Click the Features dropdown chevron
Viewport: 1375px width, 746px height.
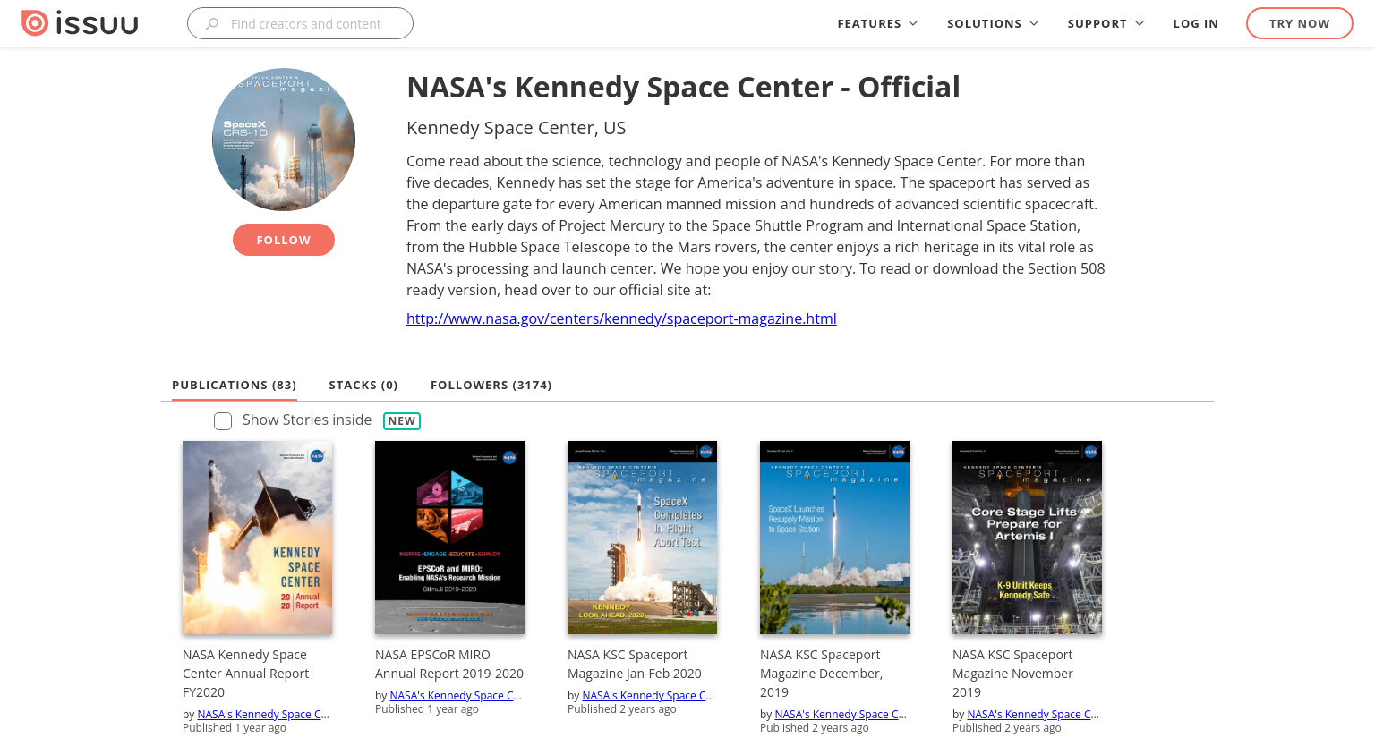913,23
